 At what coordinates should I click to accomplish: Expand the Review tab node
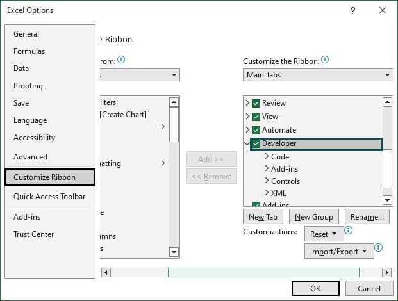click(247, 103)
